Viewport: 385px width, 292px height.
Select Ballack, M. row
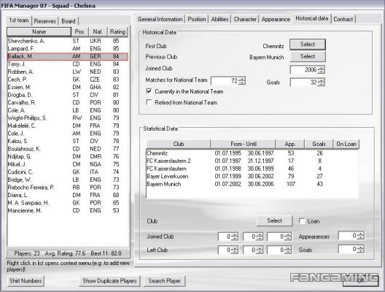[68, 56]
